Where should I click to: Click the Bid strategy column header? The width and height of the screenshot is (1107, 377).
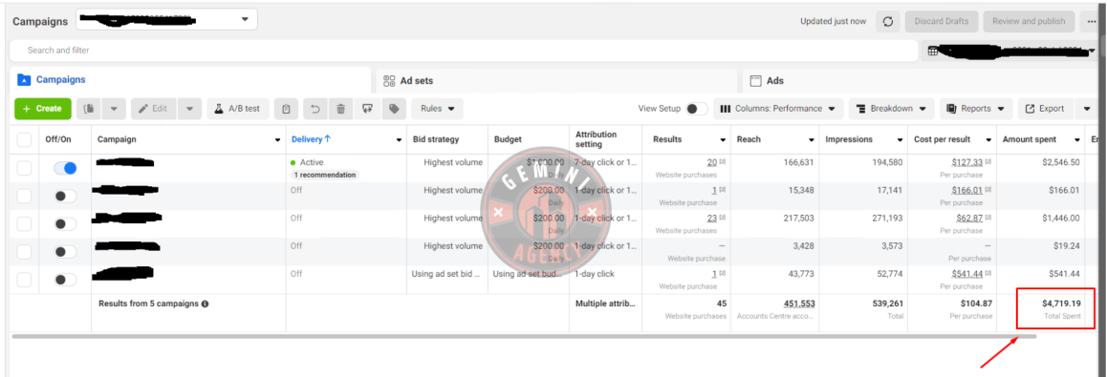pos(436,139)
